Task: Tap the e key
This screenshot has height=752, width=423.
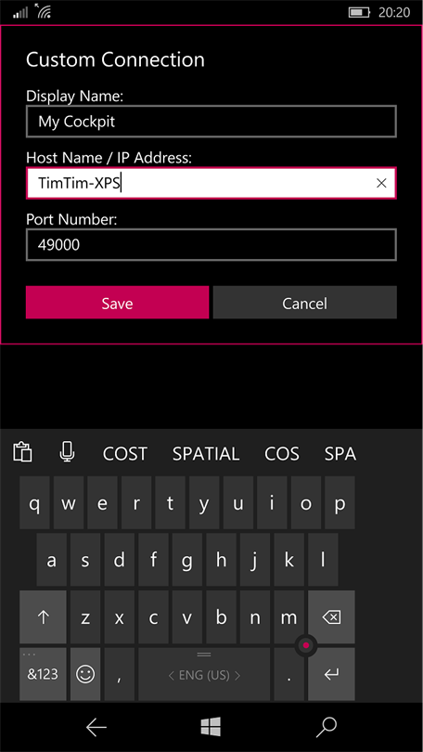Action: click(102, 502)
